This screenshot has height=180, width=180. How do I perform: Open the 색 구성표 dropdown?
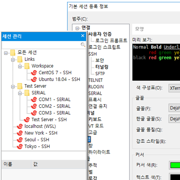[174, 88]
